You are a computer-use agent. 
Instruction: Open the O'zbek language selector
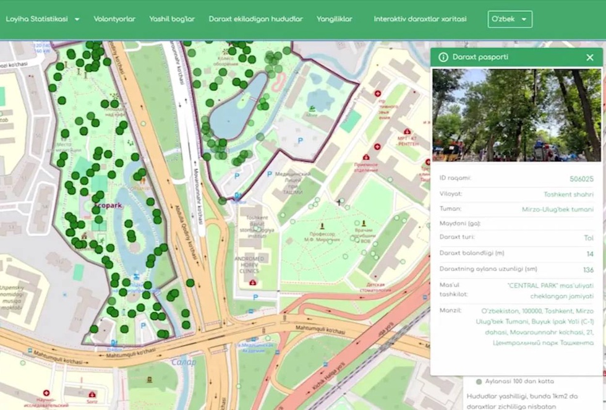pyautogui.click(x=510, y=19)
